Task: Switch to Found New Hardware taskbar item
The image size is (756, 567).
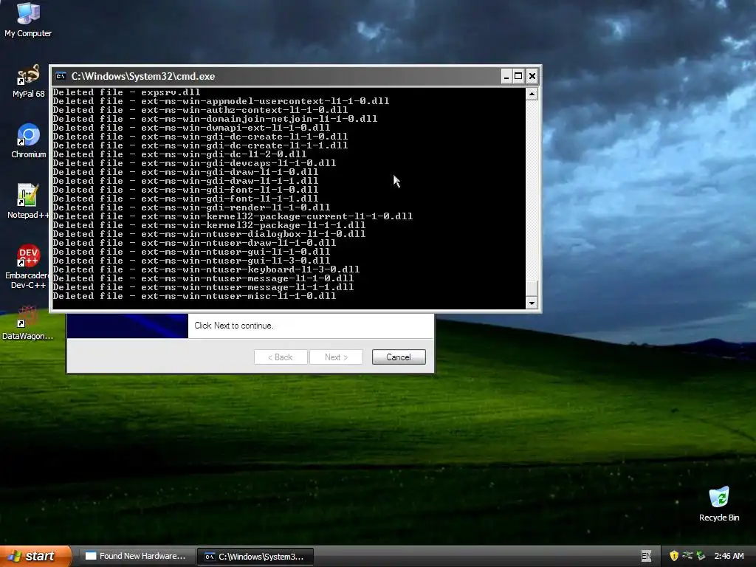Action: click(137, 557)
